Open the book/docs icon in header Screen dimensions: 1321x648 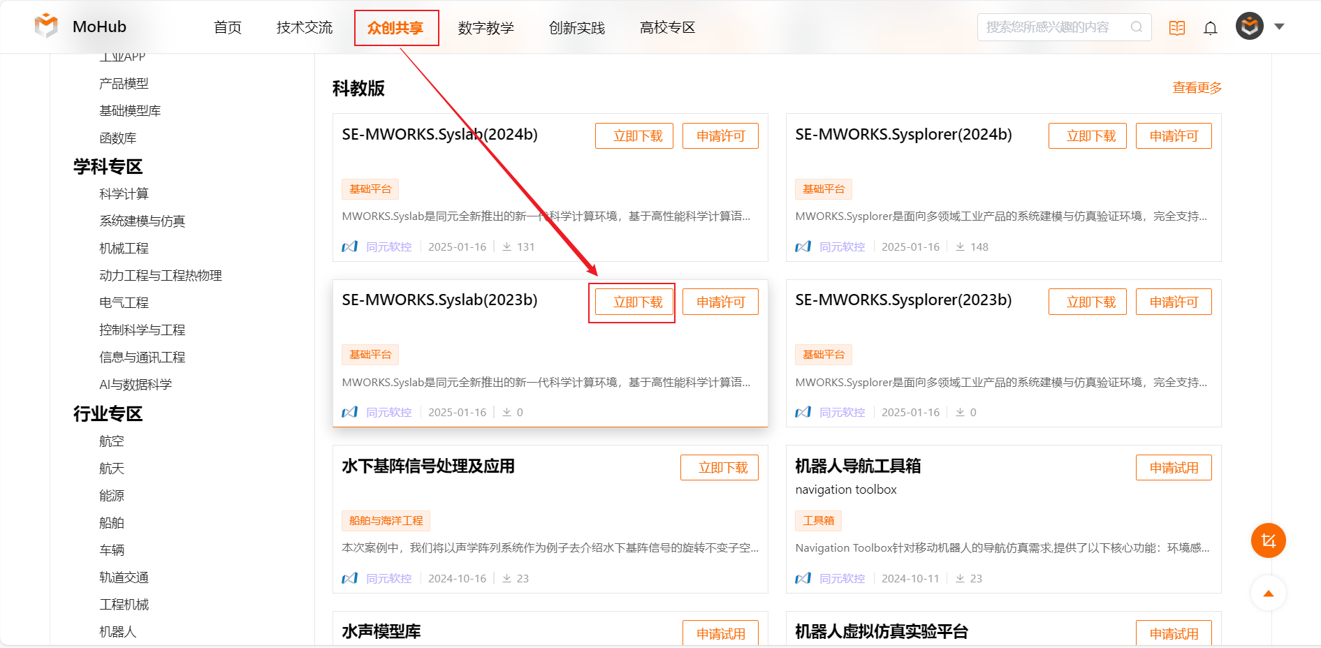[x=1177, y=28]
